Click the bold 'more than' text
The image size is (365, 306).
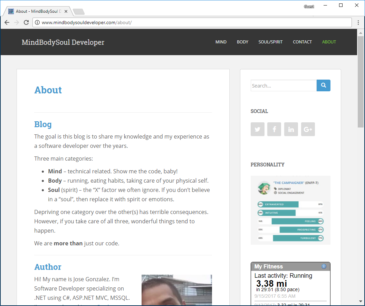pos(68,243)
